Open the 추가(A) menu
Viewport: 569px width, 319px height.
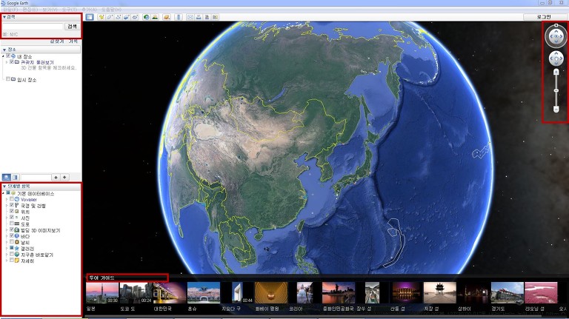pos(89,10)
